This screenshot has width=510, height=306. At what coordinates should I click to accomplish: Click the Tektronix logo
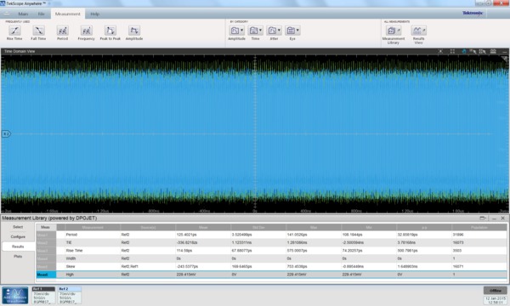pyautogui.click(x=473, y=13)
